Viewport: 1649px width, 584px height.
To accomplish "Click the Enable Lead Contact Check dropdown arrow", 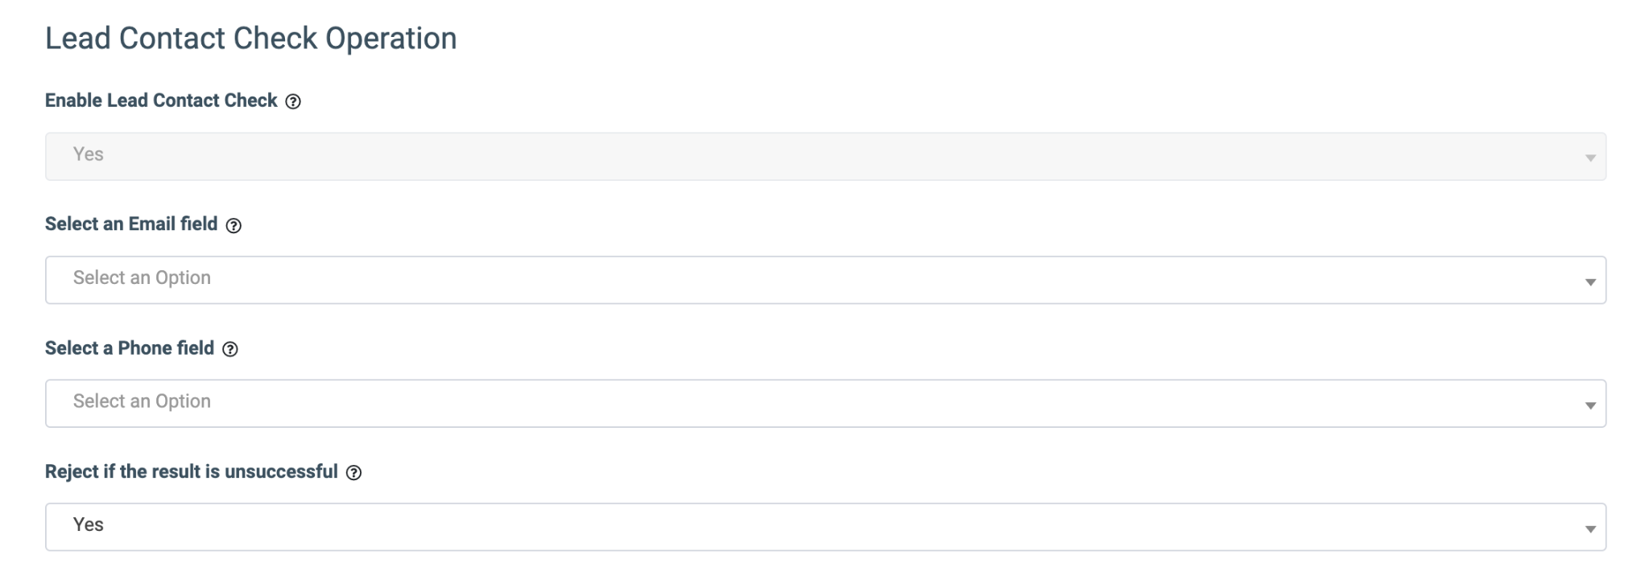I will click(1589, 158).
